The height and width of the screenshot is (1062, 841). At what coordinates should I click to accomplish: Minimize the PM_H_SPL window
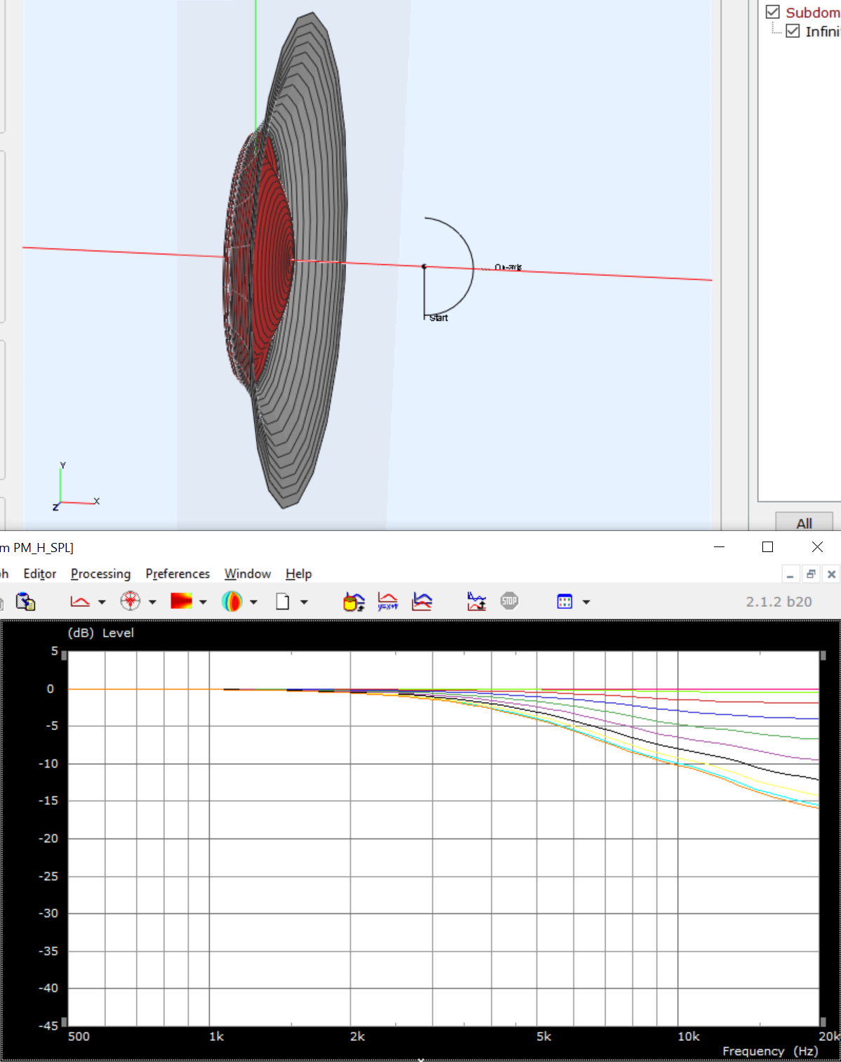point(719,546)
